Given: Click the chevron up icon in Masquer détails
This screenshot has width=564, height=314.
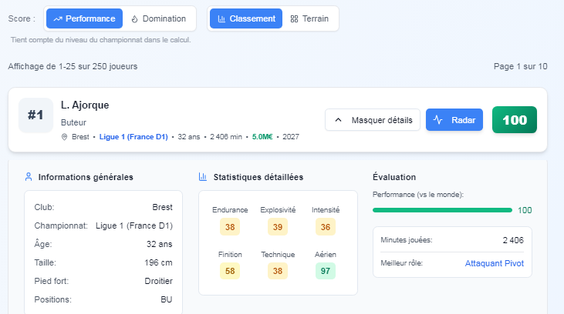Looking at the screenshot, I should [338, 120].
